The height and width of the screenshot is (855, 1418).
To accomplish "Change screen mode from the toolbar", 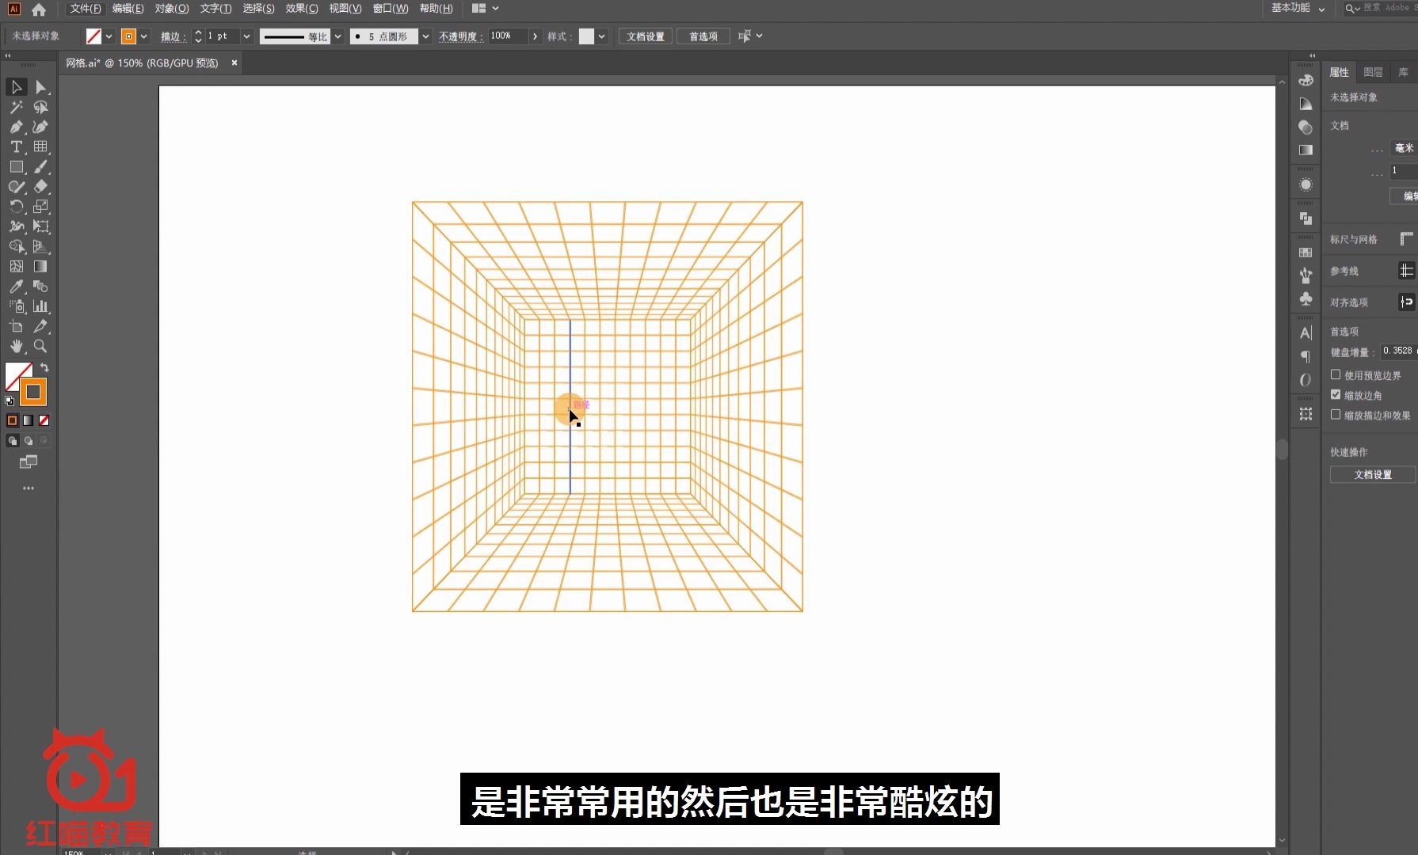I will click(29, 462).
